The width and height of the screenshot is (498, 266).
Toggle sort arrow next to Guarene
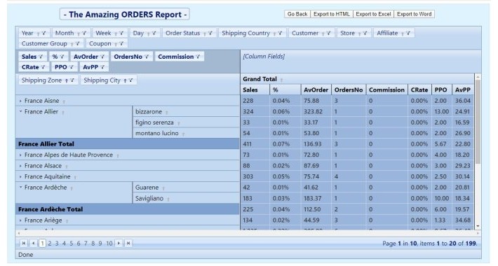tap(163, 188)
